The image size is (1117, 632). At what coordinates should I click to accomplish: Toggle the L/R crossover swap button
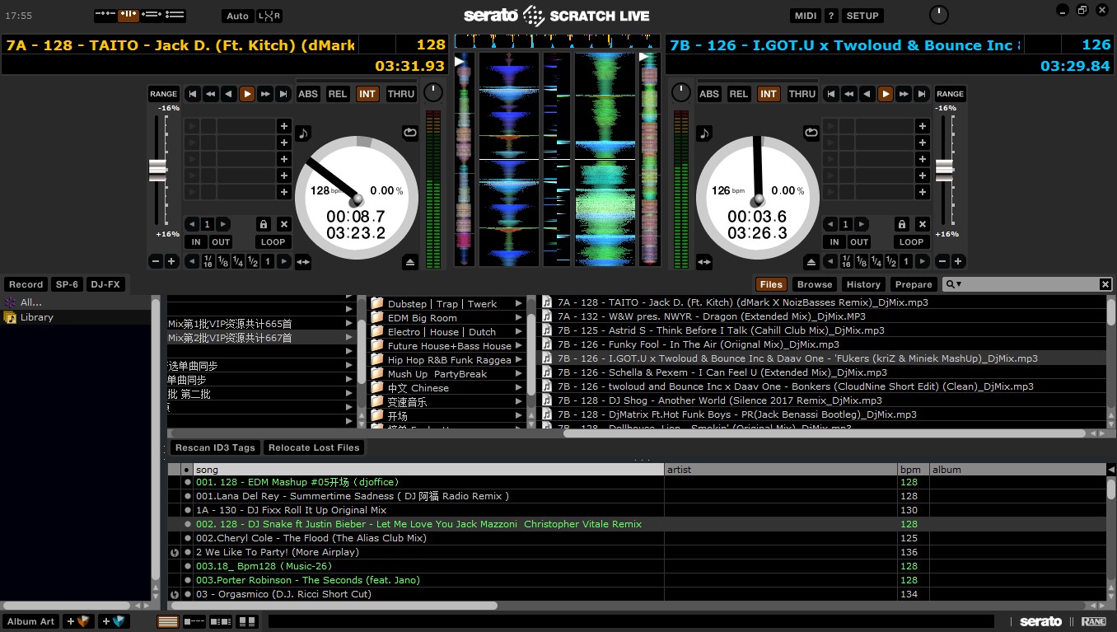click(x=269, y=16)
